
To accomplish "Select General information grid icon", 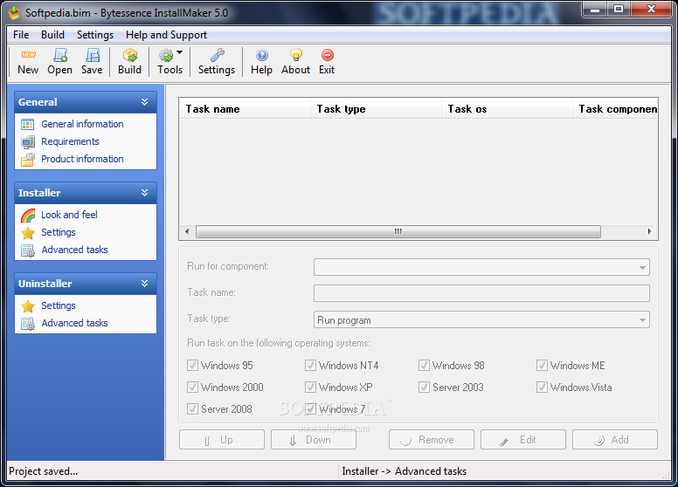I will (x=28, y=124).
